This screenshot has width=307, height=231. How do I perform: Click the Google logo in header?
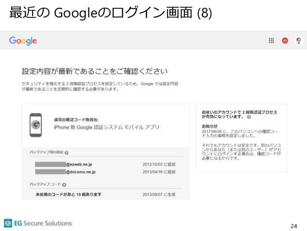(23, 41)
